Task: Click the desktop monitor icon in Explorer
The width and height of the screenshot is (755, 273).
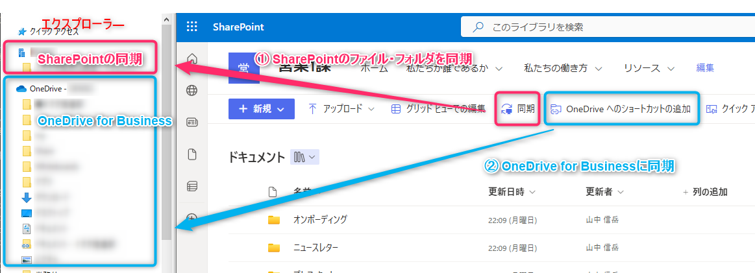Action: tap(27, 213)
